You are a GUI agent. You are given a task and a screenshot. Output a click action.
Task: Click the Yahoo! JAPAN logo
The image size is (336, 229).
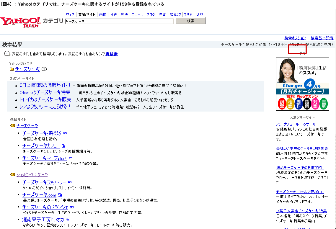click(20, 22)
